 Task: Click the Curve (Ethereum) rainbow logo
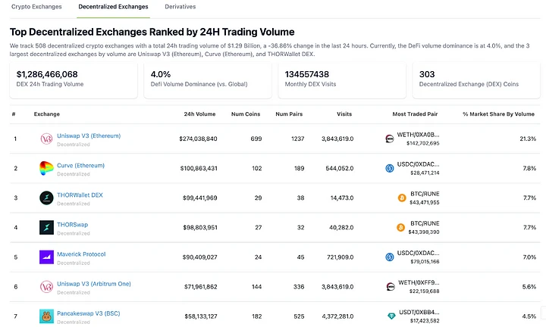[x=46, y=168]
